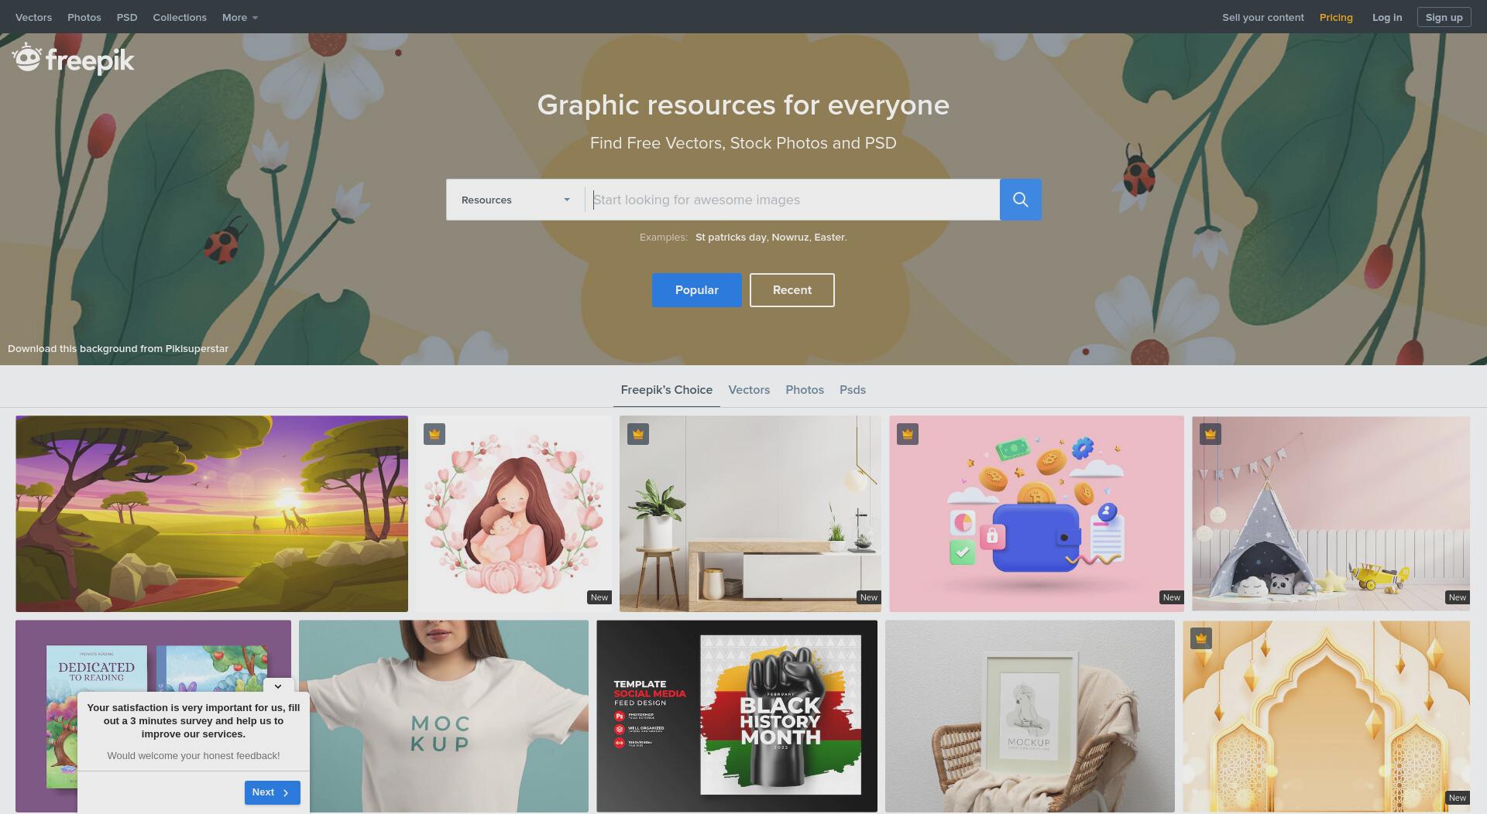The height and width of the screenshot is (814, 1487).
Task: Collapse the survey popup with chevron
Action: (278, 686)
